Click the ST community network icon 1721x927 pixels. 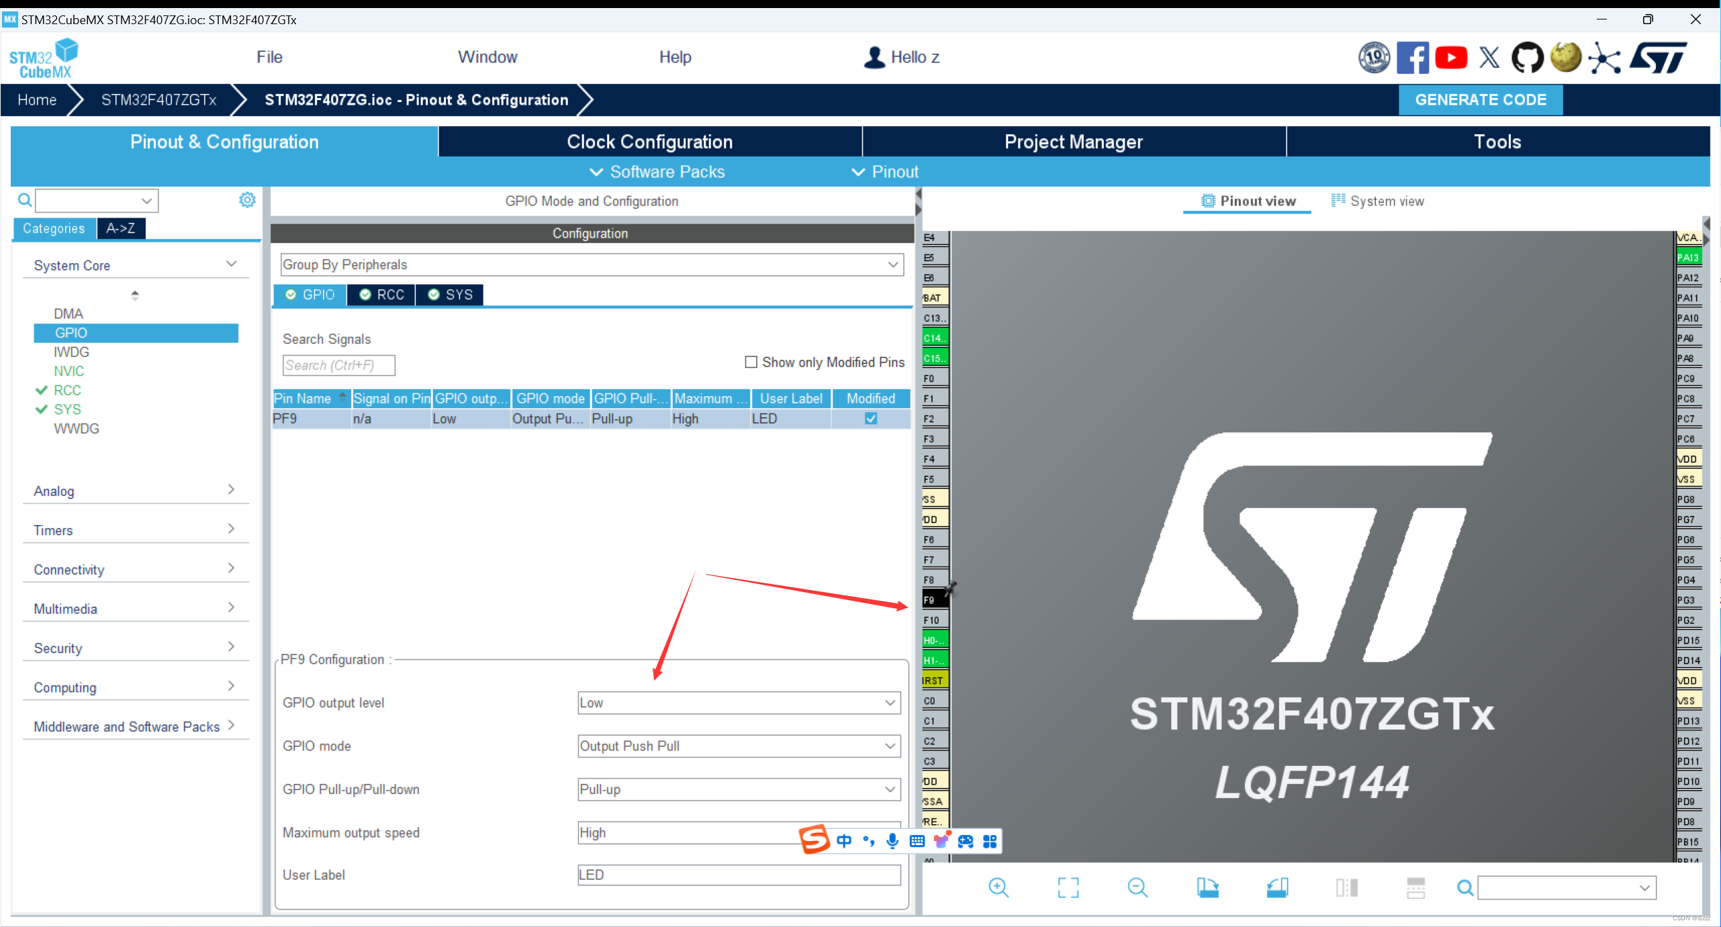click(1604, 58)
